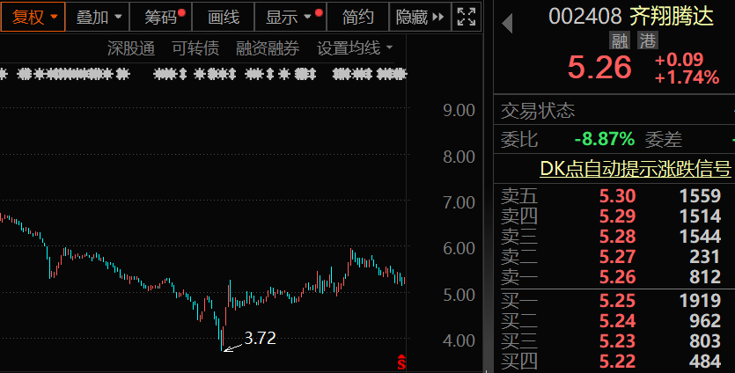Screen dimensions: 735x373
Task: Toggle 简约 simplified view mode
Action: (x=358, y=17)
